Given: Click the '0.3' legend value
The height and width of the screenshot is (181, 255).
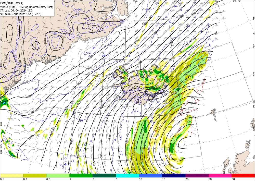Looking at the screenshot, I should pos(25,179).
